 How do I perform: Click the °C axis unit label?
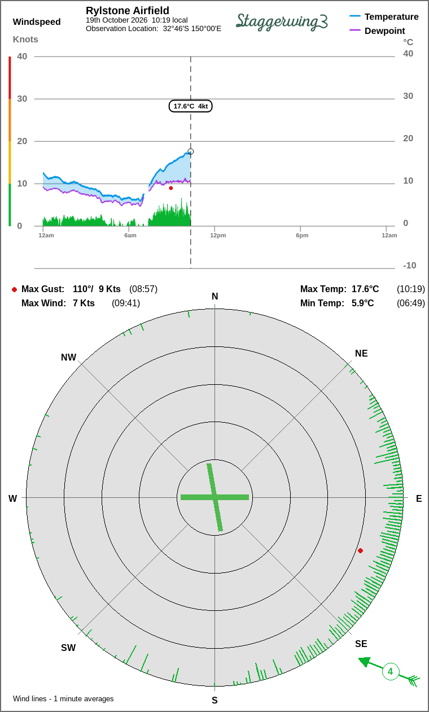(408, 42)
